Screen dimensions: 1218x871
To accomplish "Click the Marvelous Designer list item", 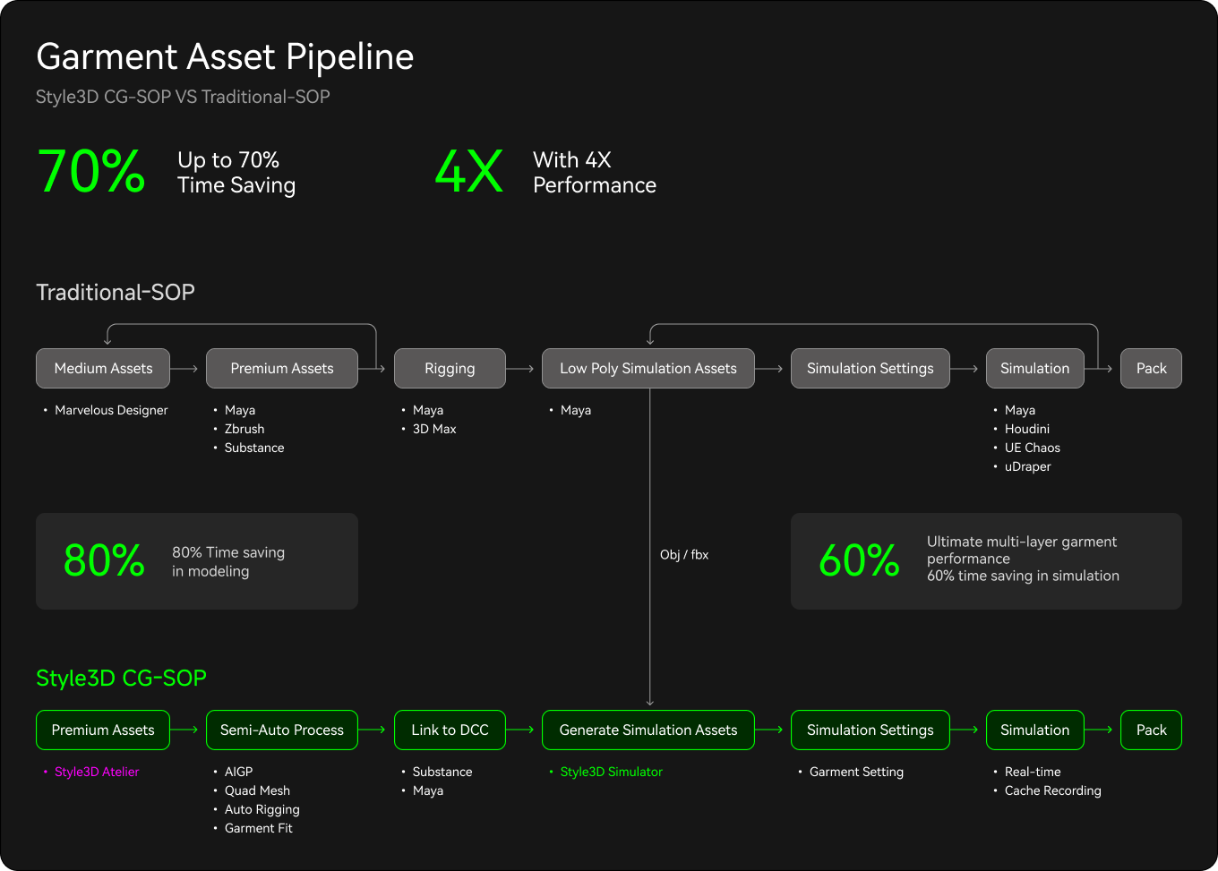I will [111, 410].
